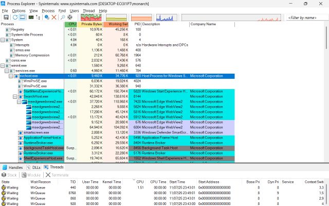Click the ShellExperienceHost.exe process icon

coord(21,159)
